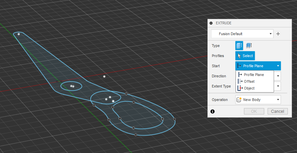This screenshot has width=297, height=153.
Task: Click the Profiles Select button
Action: tap(245, 56)
